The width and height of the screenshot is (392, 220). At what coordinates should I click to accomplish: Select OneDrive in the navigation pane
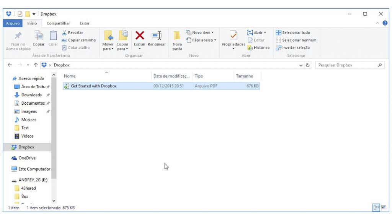pyautogui.click(x=27, y=158)
